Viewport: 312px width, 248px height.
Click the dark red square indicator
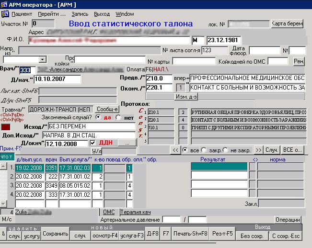click(6, 127)
